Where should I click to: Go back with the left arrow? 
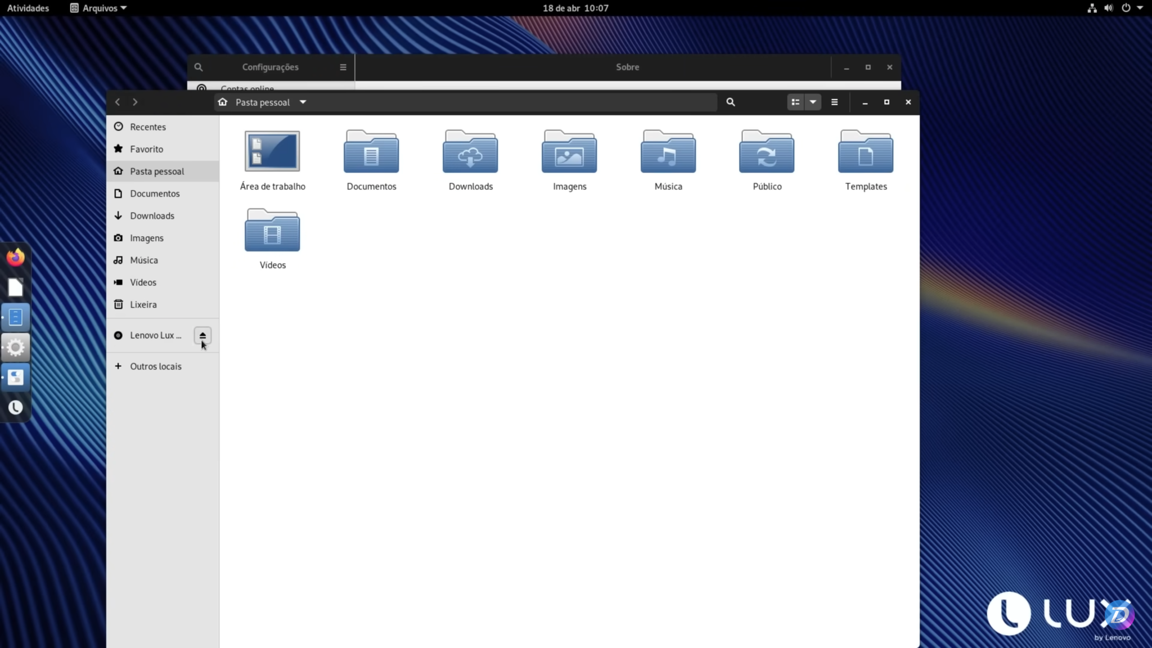(118, 102)
